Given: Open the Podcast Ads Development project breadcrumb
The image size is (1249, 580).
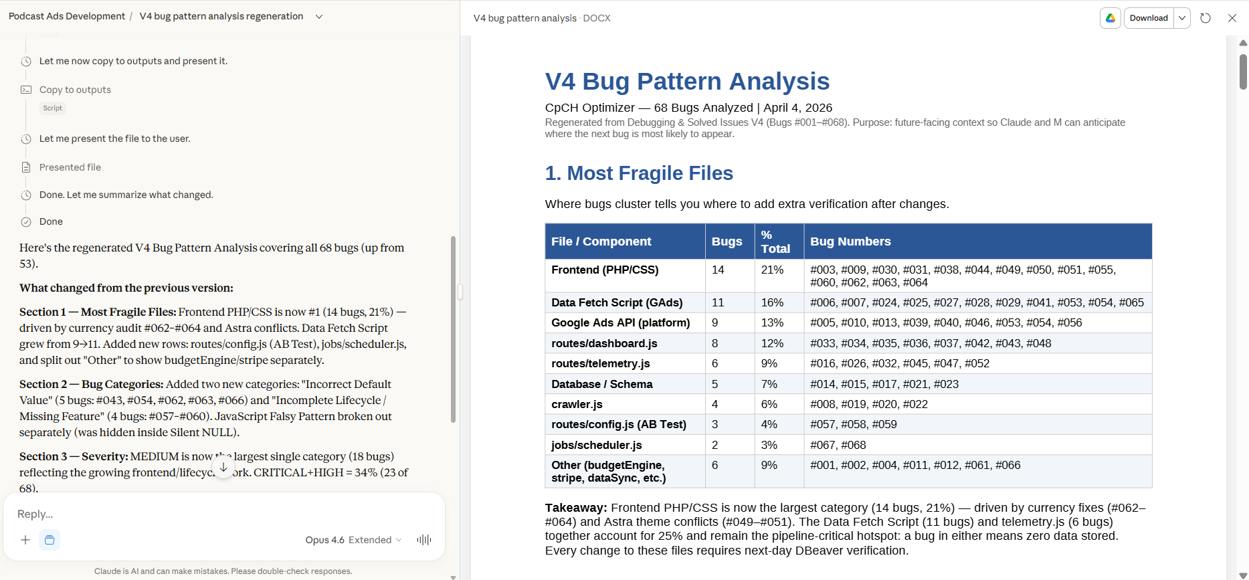Looking at the screenshot, I should [67, 16].
